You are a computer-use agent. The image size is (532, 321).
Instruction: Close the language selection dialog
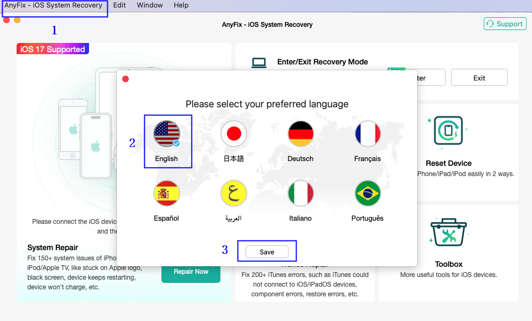tap(125, 79)
